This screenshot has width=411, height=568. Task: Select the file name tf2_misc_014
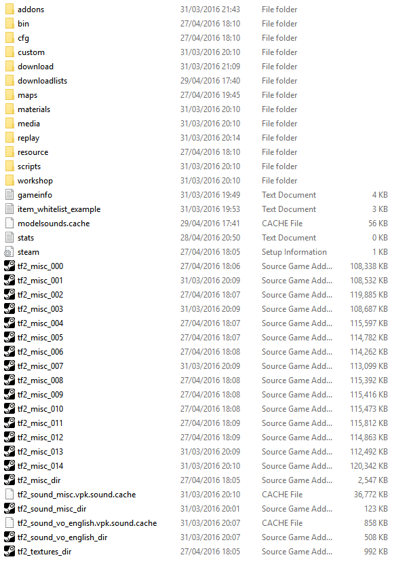pos(41,466)
